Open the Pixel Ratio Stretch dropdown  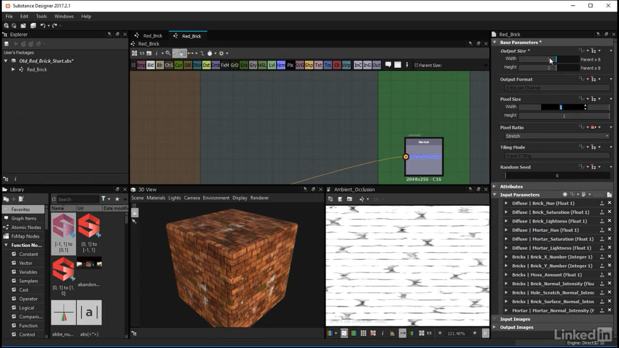click(557, 136)
